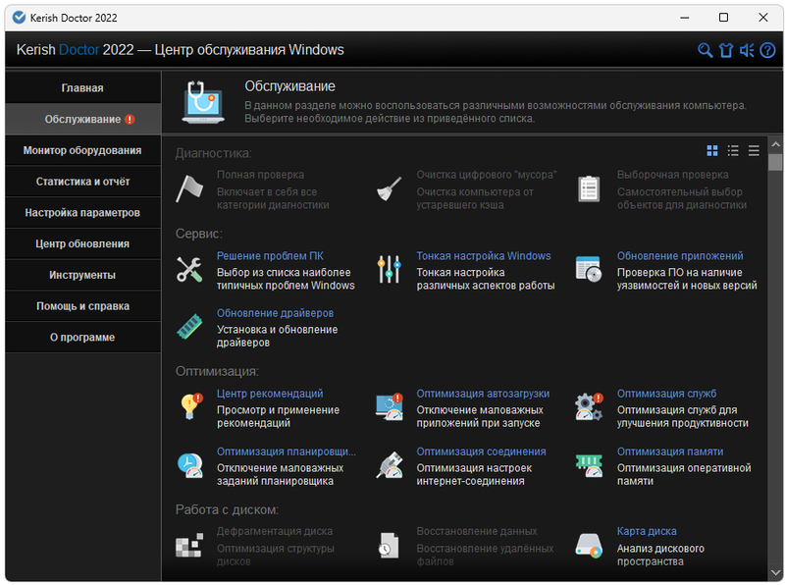Image resolution: width=785 pixels, height=585 pixels.
Task: Click the clock icon for Оптимизация планировщика
Action: pos(189,465)
